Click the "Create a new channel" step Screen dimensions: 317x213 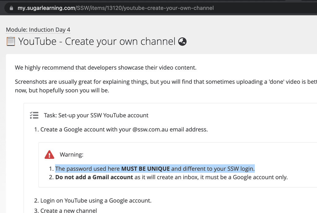(69, 210)
